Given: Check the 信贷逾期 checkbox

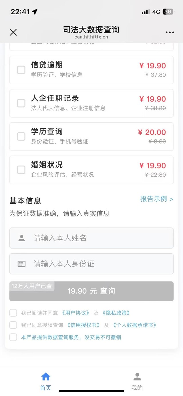Looking at the screenshot, I should click(21, 70).
